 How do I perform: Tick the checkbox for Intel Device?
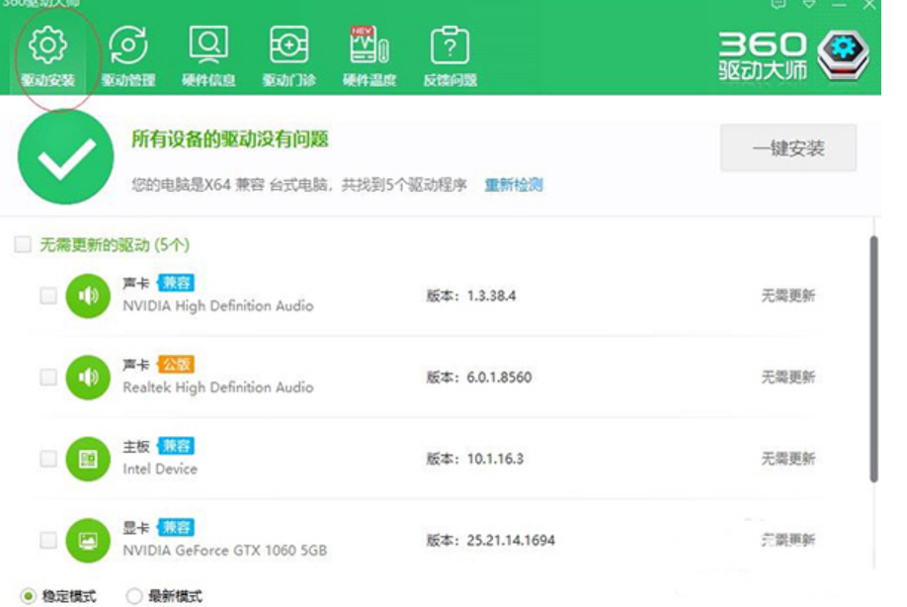pos(47,459)
